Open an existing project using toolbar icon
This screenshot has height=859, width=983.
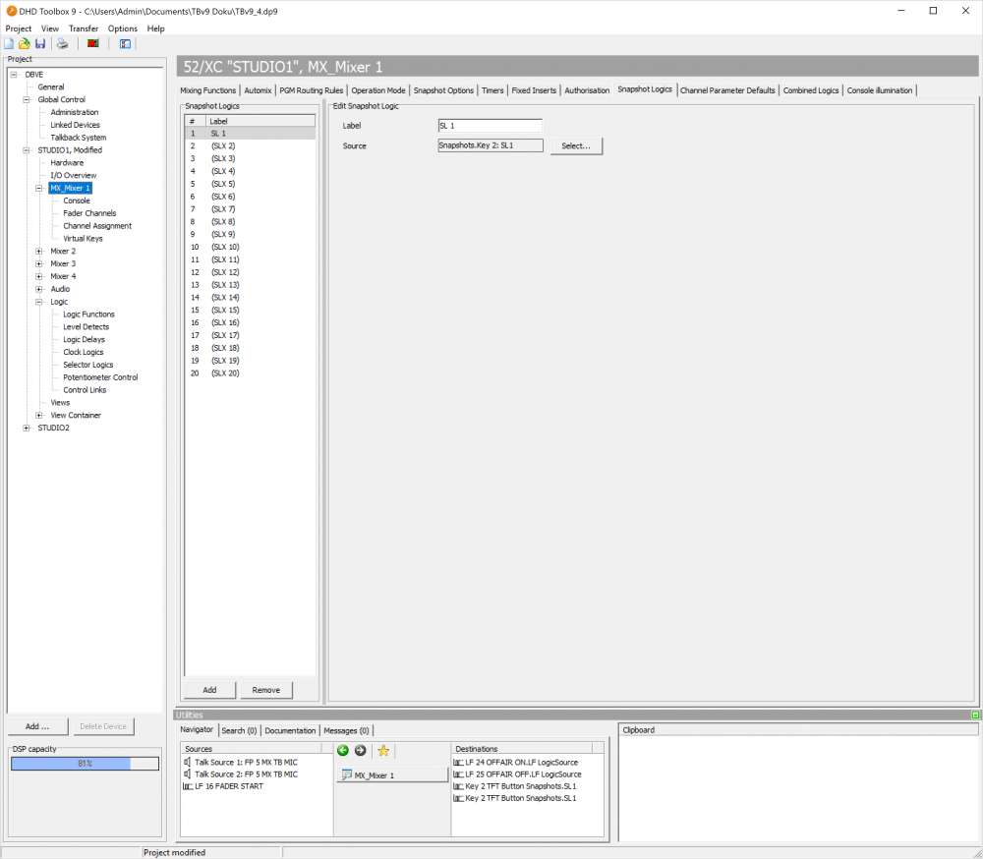(23, 43)
